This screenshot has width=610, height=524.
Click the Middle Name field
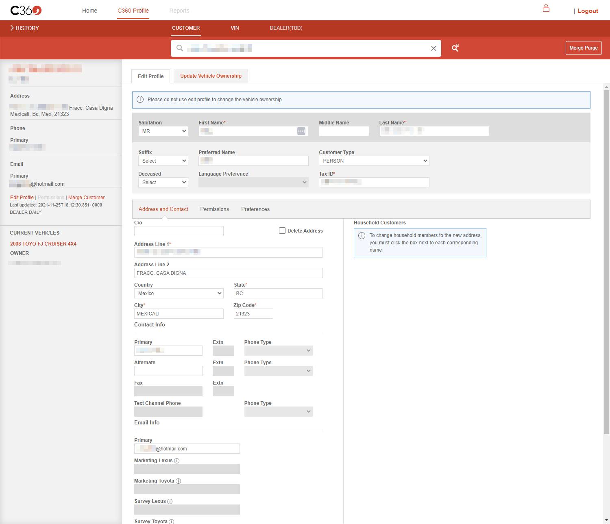coord(344,131)
